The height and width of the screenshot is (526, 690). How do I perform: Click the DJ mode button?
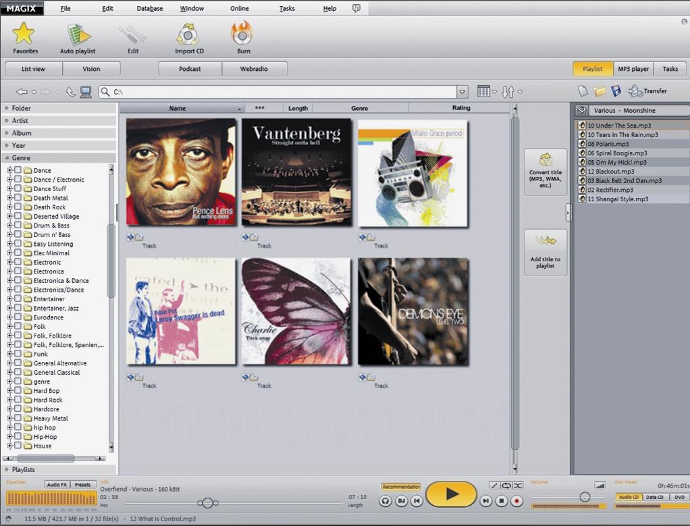[401, 501]
